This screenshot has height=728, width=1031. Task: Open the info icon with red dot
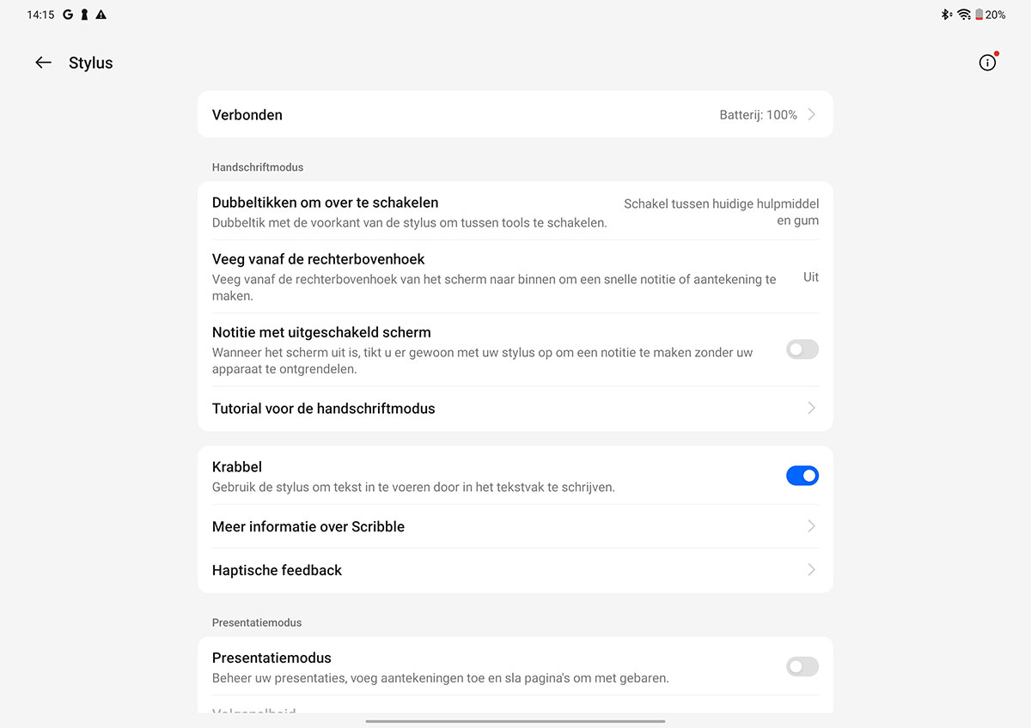point(988,62)
